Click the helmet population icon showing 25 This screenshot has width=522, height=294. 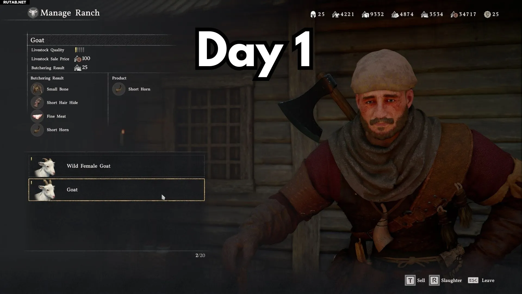pyautogui.click(x=313, y=14)
